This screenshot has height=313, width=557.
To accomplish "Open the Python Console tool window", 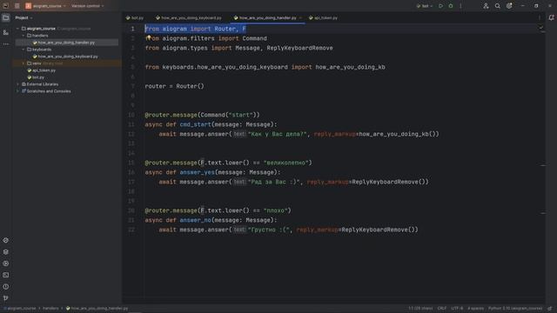I will click(6, 240).
